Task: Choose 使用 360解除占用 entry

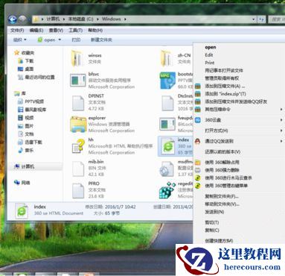Action: click(x=222, y=163)
